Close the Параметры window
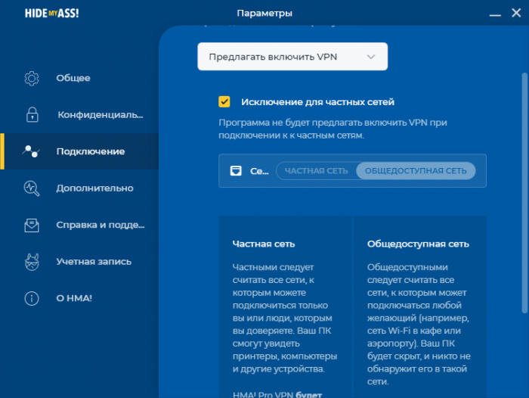This screenshot has height=398, width=529. click(516, 13)
